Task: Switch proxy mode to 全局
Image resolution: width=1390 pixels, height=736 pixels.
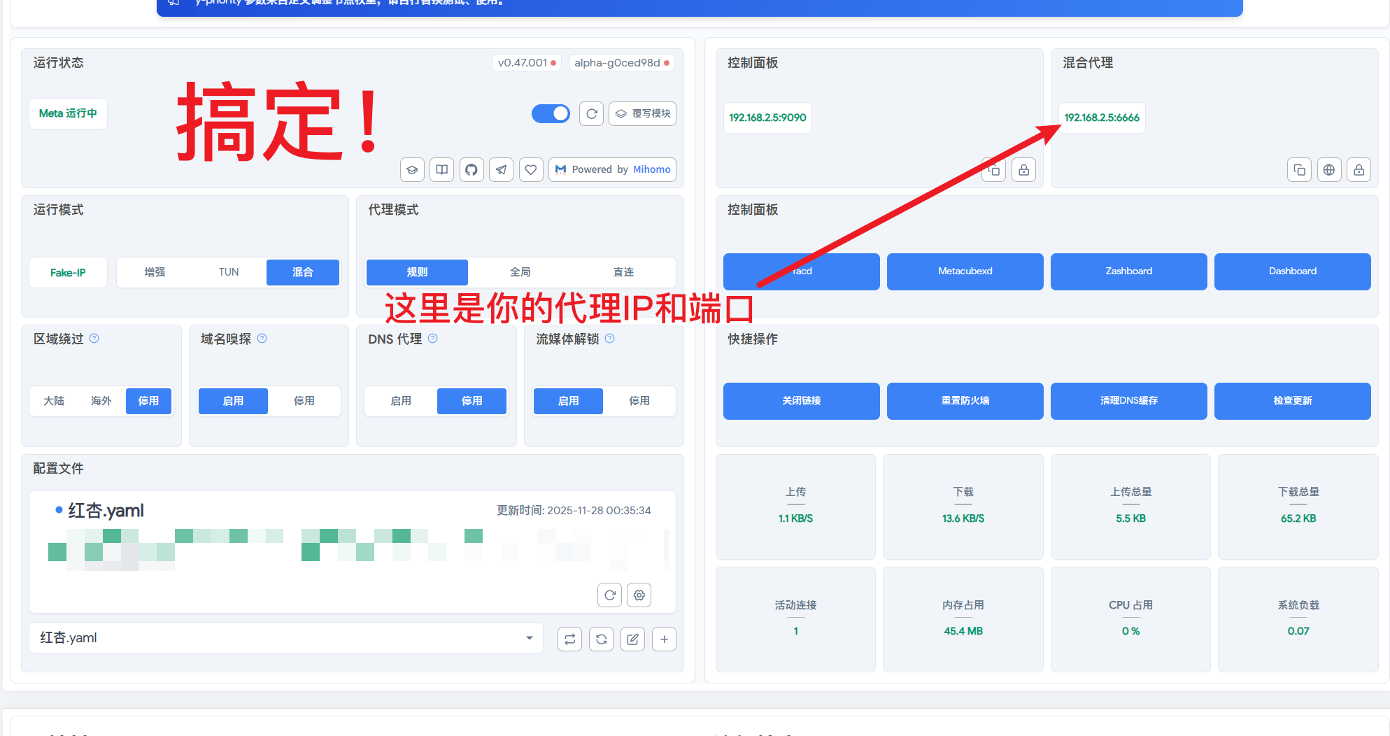Action: click(520, 272)
